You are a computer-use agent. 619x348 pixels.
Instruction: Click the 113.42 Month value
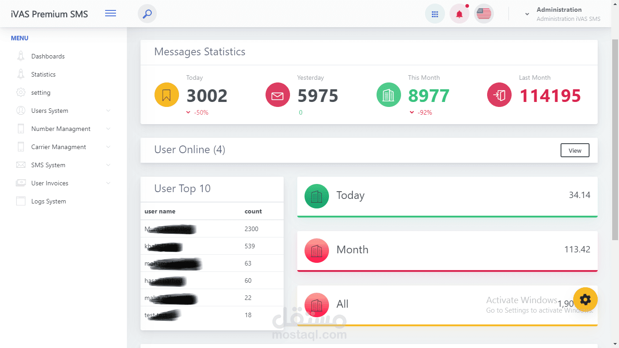pos(577,250)
